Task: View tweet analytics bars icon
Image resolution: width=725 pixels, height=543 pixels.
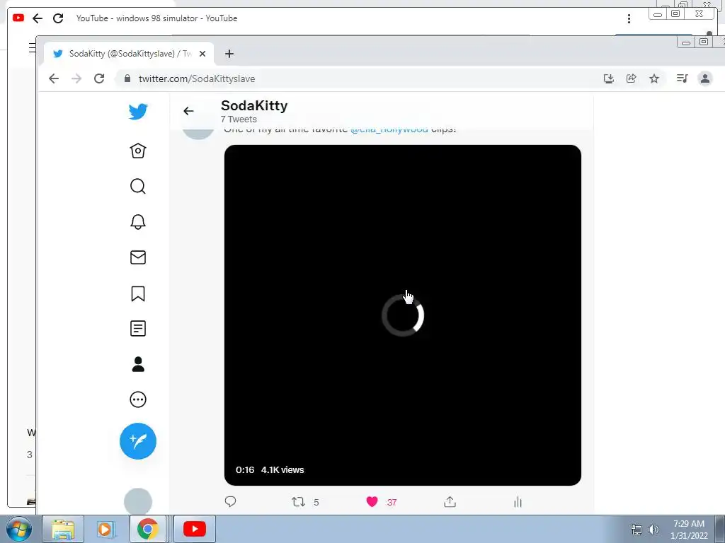Action: 518,502
